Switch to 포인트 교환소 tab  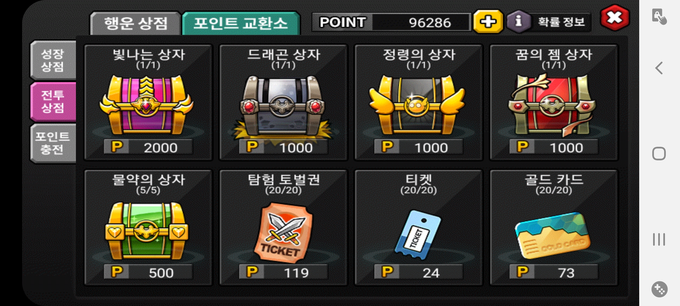point(241,23)
